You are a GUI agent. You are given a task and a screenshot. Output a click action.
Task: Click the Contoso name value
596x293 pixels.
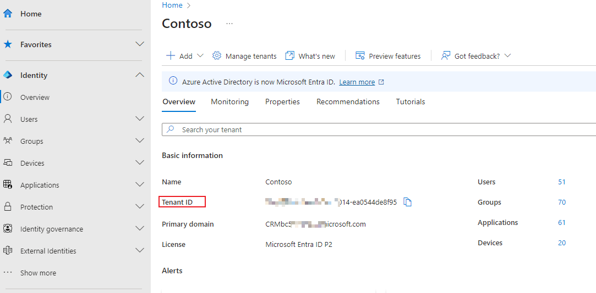pyautogui.click(x=278, y=182)
